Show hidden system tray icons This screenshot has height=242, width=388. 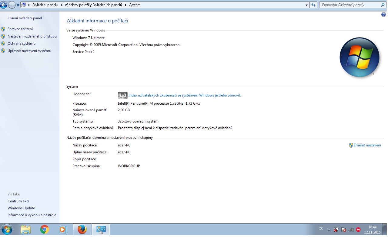(329, 230)
